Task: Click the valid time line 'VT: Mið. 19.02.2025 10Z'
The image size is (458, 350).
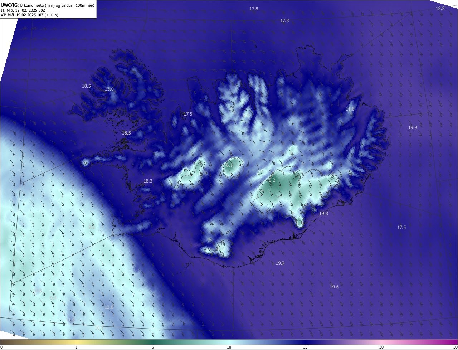Action: click(x=22, y=15)
